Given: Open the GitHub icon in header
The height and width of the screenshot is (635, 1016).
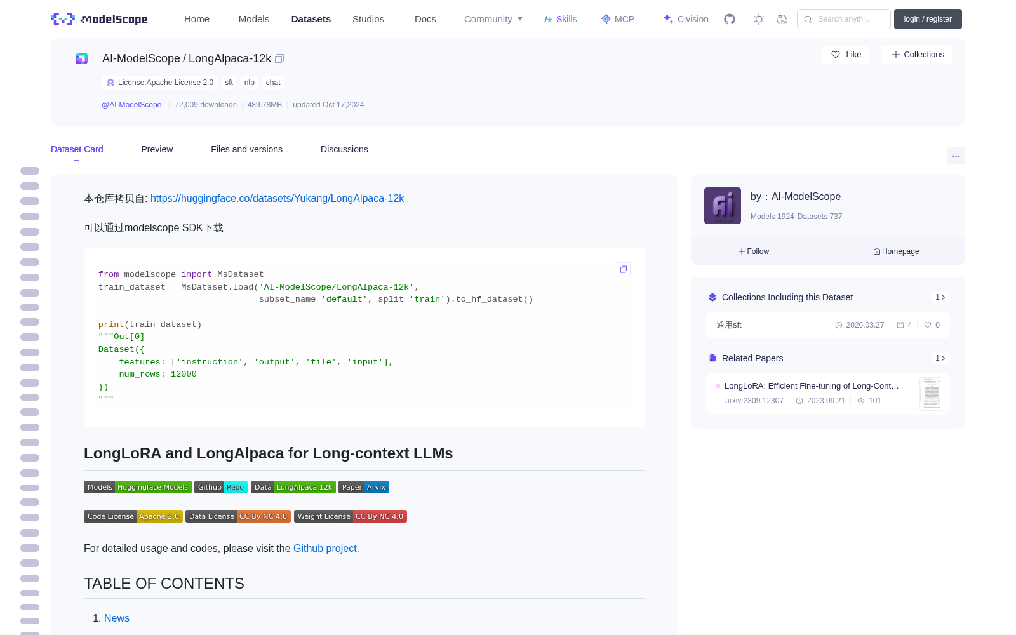Looking at the screenshot, I should (x=730, y=19).
